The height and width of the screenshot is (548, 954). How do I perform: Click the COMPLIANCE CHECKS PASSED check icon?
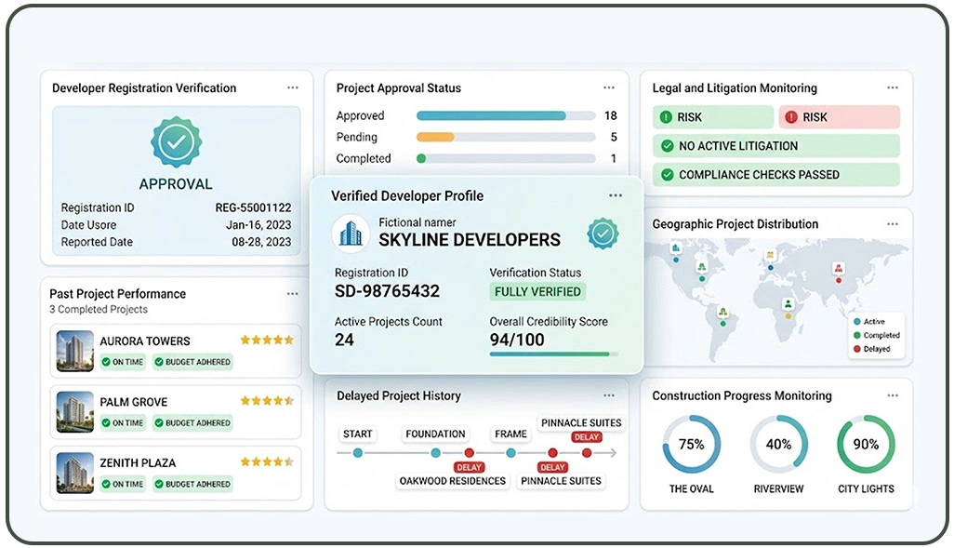pos(668,175)
